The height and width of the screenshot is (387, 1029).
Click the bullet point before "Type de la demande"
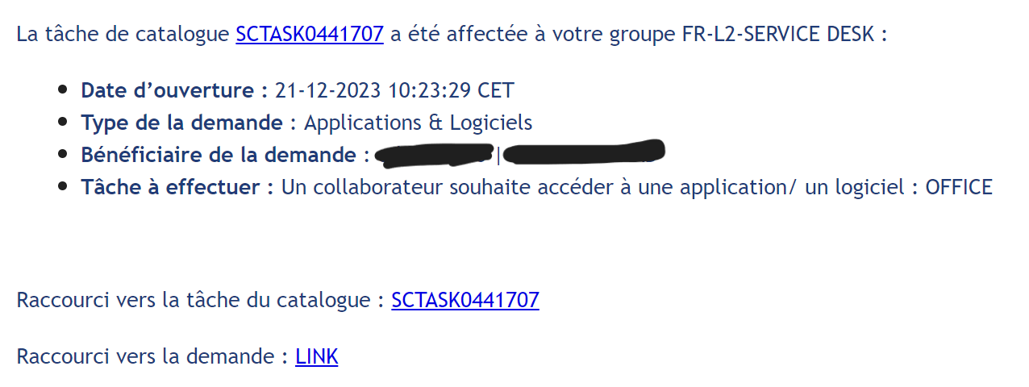pyautogui.click(x=63, y=123)
